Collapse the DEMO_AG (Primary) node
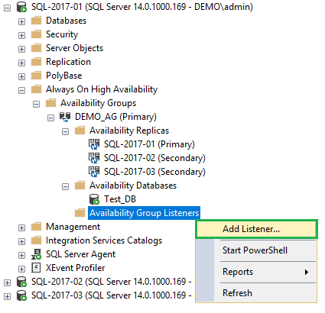 [x=50, y=118]
